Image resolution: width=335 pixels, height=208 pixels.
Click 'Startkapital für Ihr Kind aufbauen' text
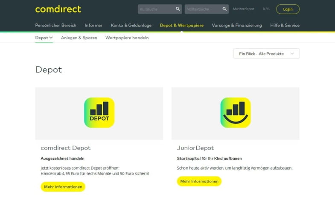(210, 158)
